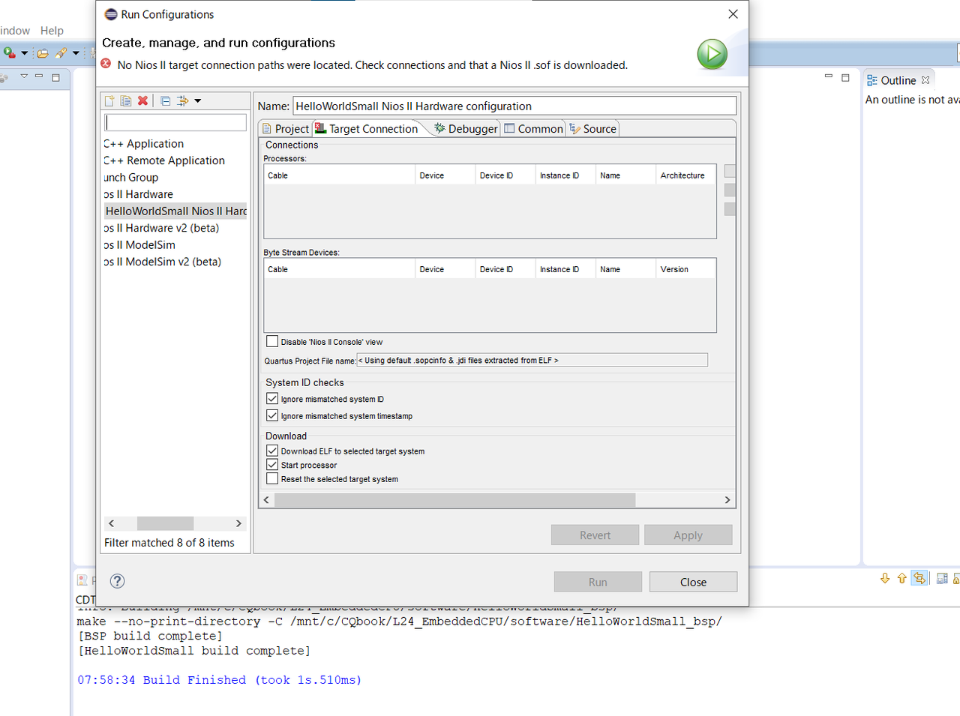Click the Revert button

point(595,535)
